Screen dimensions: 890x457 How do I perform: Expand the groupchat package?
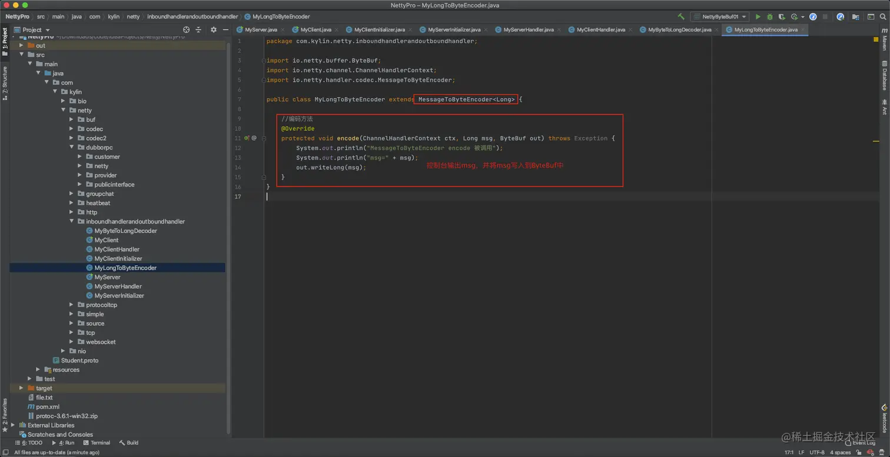tap(71, 194)
